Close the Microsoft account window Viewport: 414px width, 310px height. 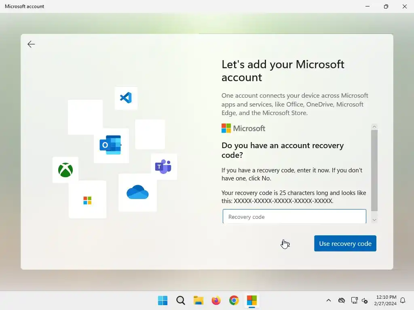click(404, 6)
